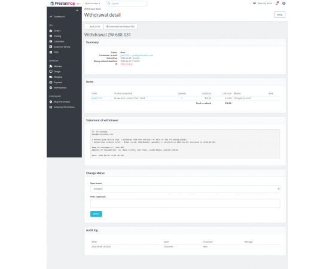Click the 'Total to refund' label
Viewport: 335px width, 269px height.
[x=203, y=103]
